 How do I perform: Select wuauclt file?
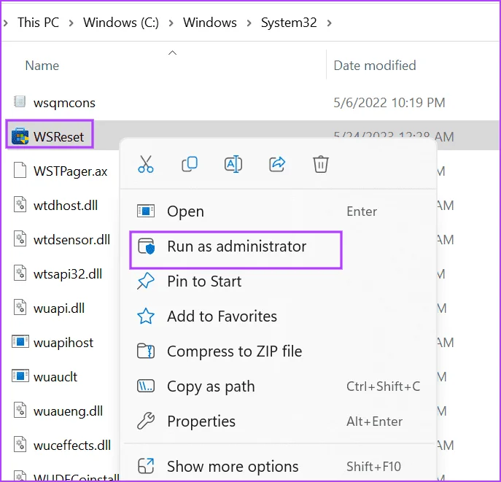55,377
